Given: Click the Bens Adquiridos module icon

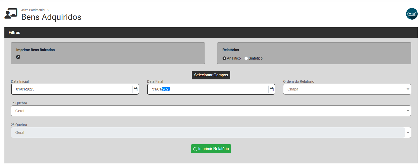Looking at the screenshot, I should (11, 14).
